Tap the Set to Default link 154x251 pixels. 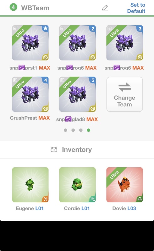point(136,8)
